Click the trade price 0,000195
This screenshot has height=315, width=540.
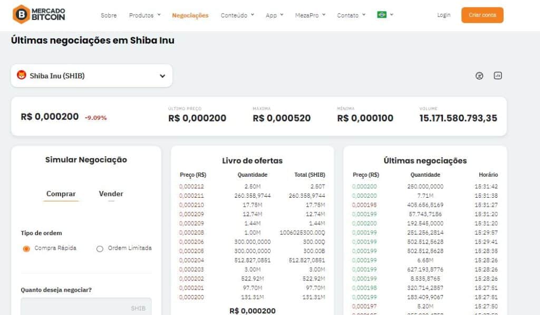364,205
